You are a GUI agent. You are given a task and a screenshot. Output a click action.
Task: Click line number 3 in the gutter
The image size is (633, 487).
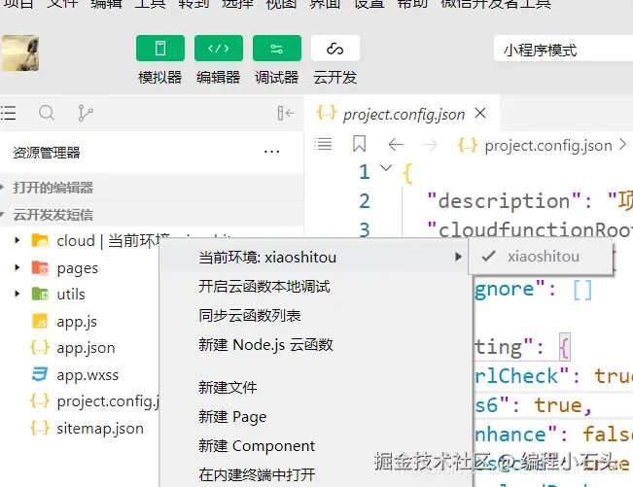click(365, 229)
